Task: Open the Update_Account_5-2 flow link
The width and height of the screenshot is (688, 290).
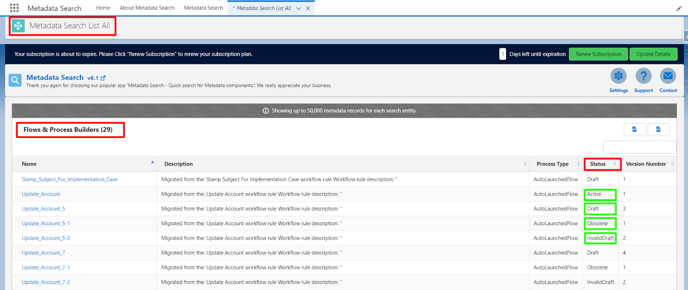Action: [x=46, y=238]
